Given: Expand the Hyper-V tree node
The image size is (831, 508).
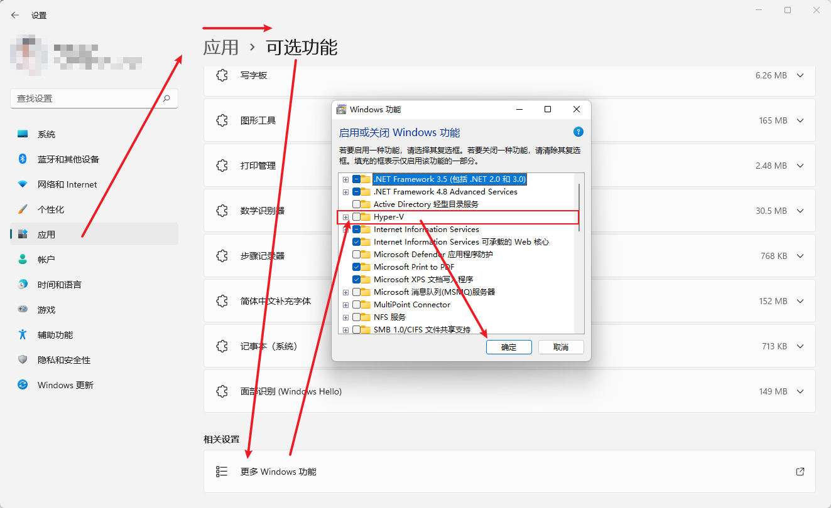Looking at the screenshot, I should click(x=345, y=216).
